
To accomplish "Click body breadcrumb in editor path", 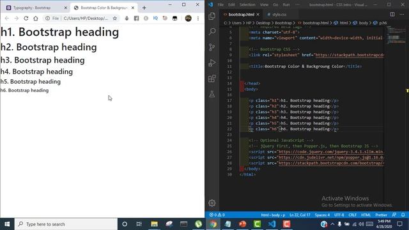I will click(x=363, y=23).
